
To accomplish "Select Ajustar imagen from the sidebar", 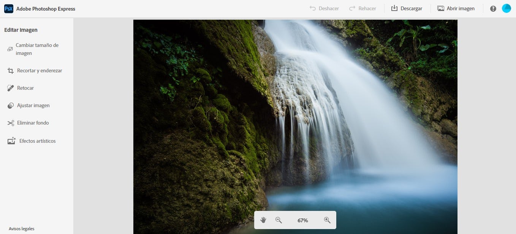I will point(33,106).
